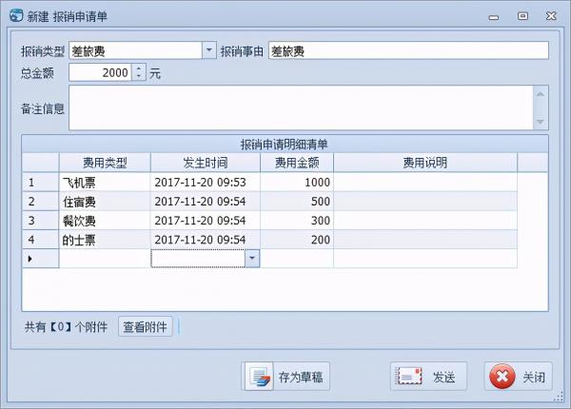Click the 发送 button
This screenshot has height=409, width=571.
click(x=428, y=377)
